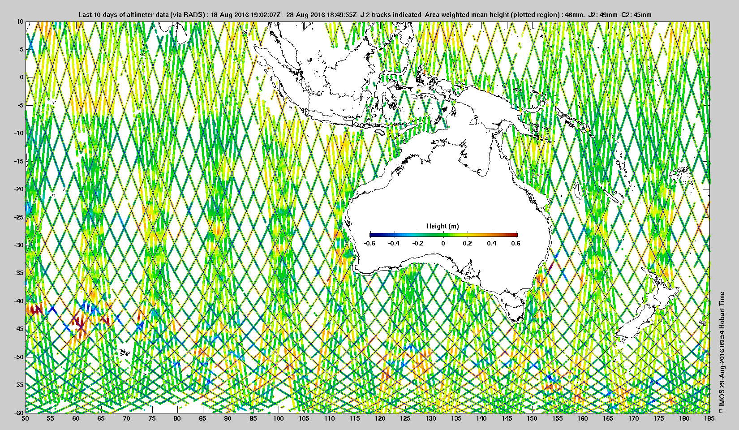Click longitude tick label 170 on bottom axis
Viewport: 739px width, 430px height.
[x=633, y=418]
